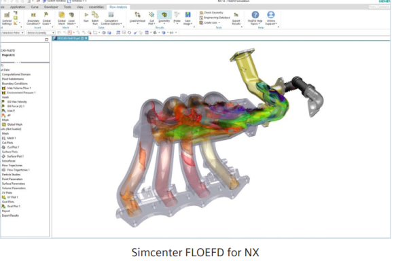Select Export Results in the tree
The height and width of the screenshot is (261, 394).
pyautogui.click(x=10, y=215)
